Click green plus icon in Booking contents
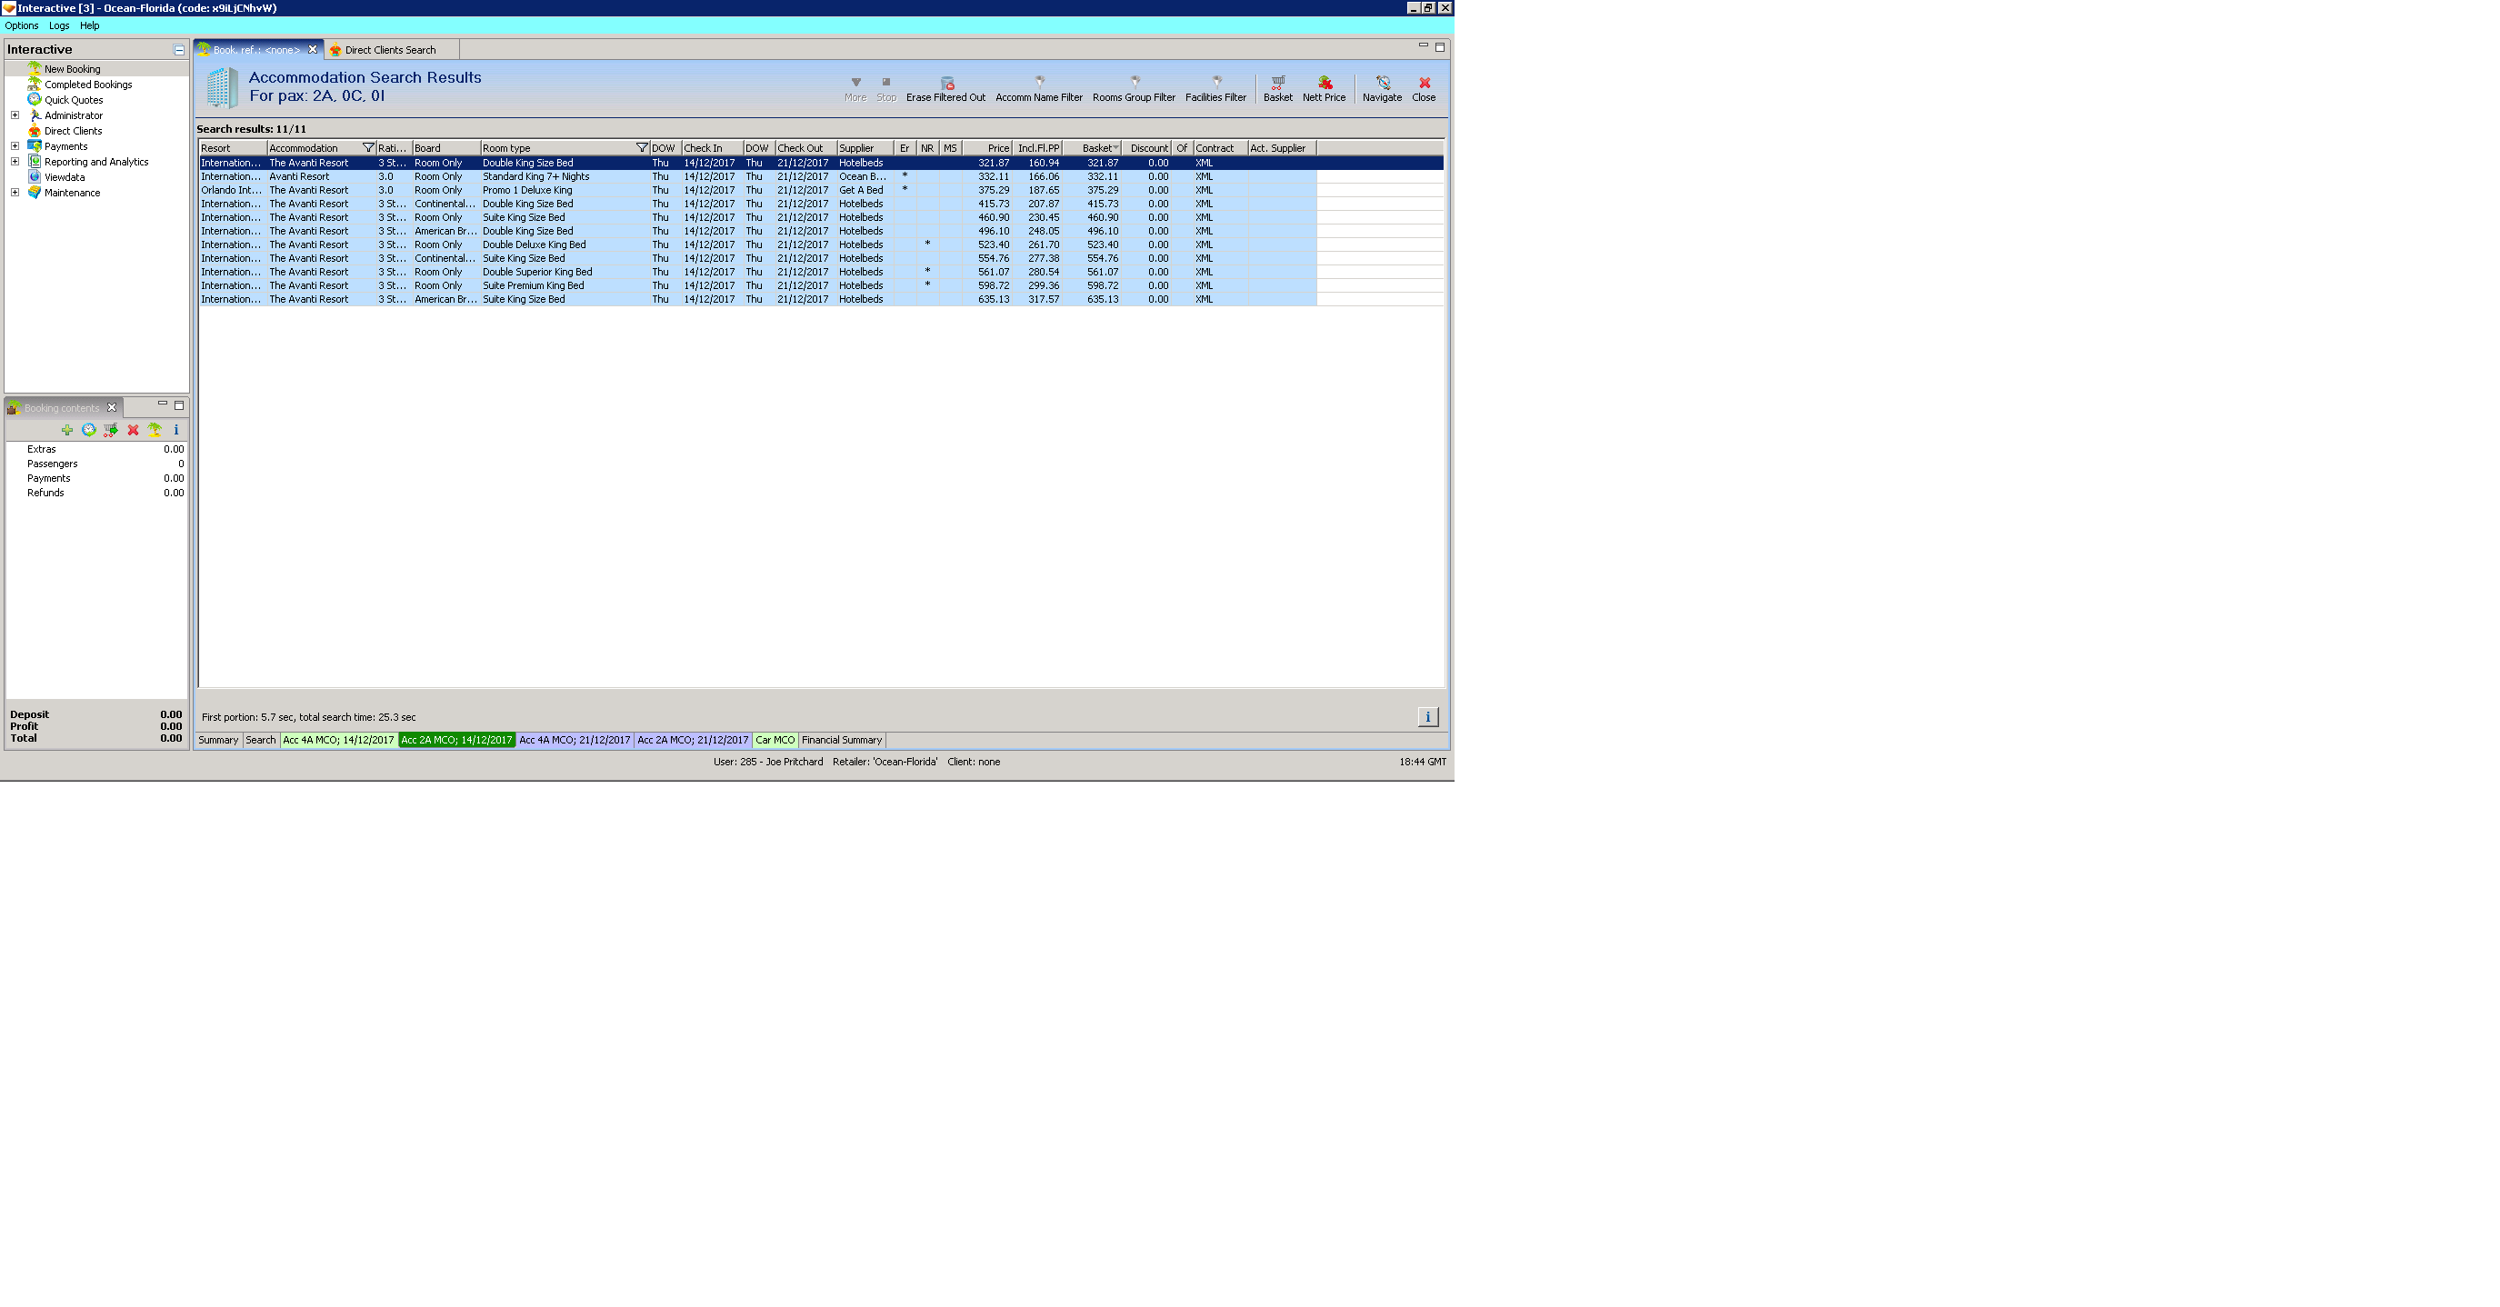The width and height of the screenshot is (2500, 1307). click(67, 430)
